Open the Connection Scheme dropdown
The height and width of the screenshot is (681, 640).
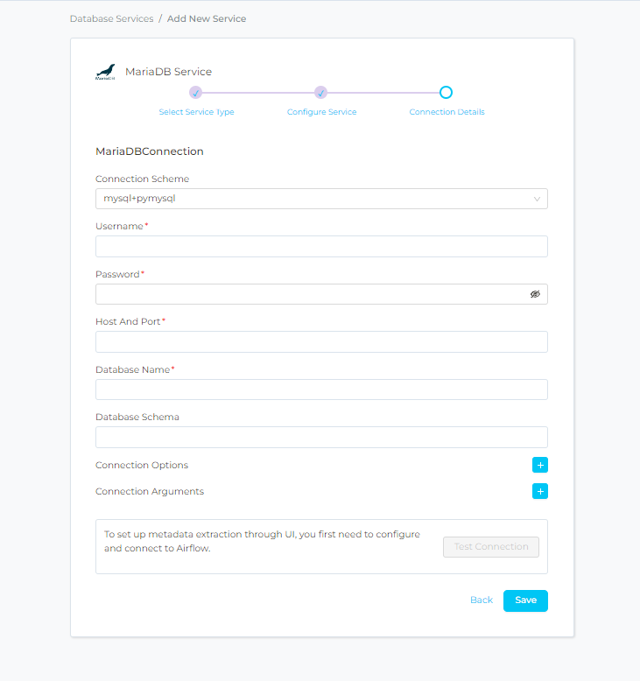[x=315, y=199]
